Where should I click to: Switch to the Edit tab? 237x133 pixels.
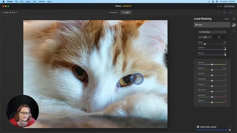pyautogui.click(x=126, y=13)
